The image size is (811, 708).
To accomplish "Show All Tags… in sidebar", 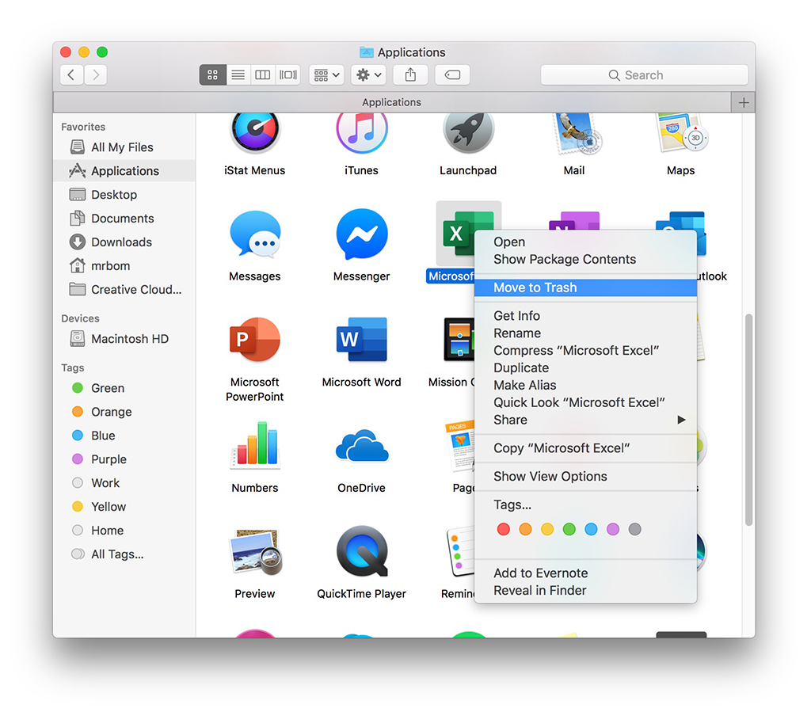I will (x=124, y=554).
